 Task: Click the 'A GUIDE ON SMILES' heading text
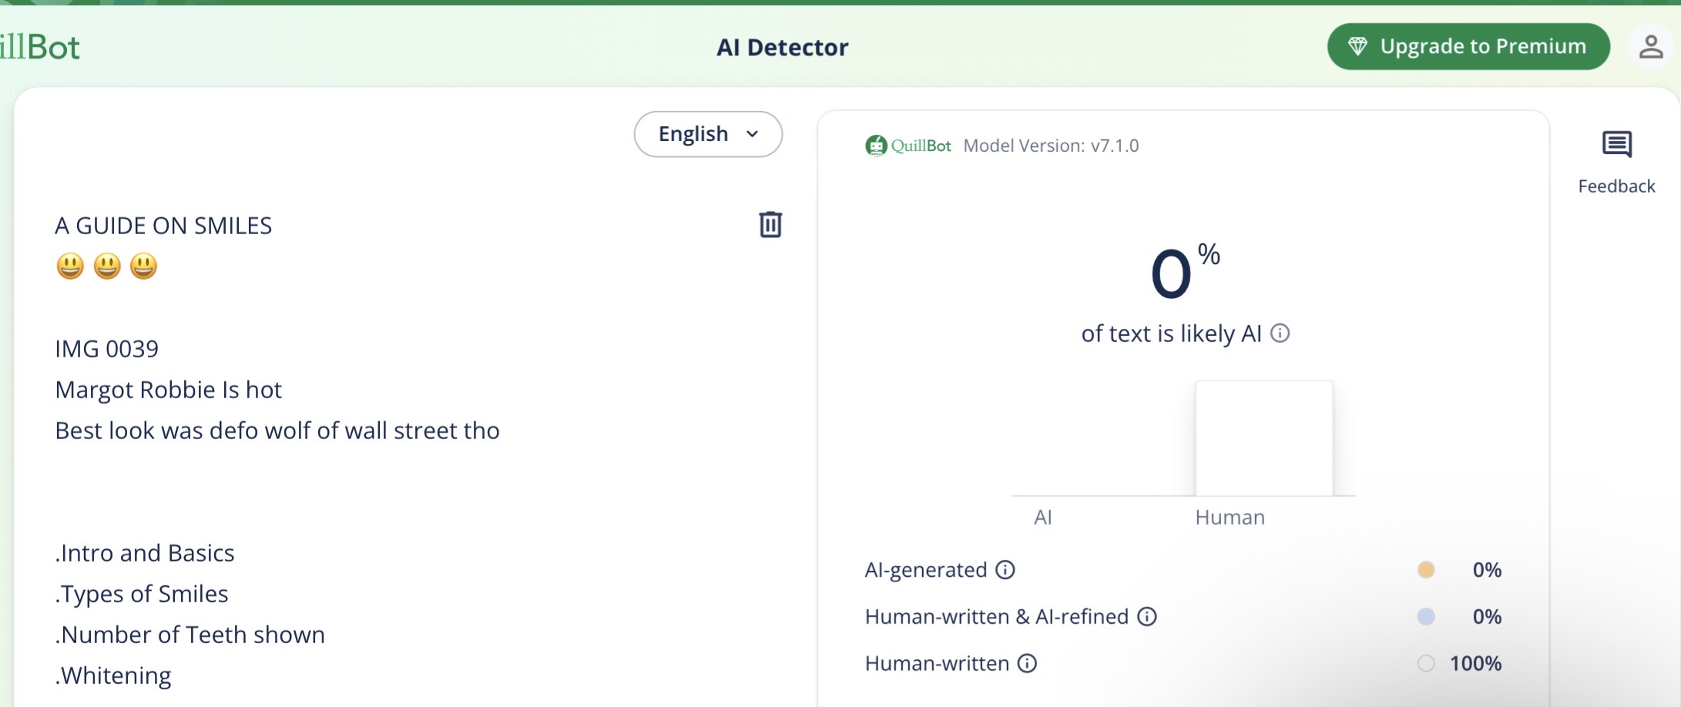163,226
